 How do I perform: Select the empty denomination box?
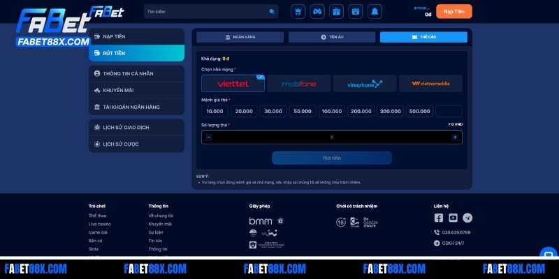pyautogui.click(x=449, y=112)
